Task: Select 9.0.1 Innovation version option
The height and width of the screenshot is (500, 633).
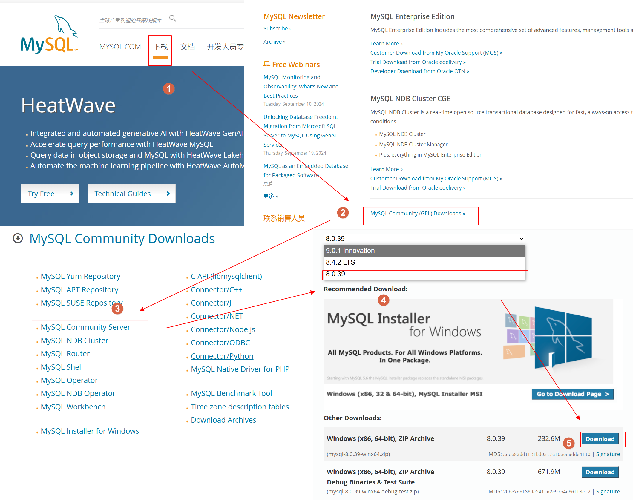Action: (x=424, y=251)
